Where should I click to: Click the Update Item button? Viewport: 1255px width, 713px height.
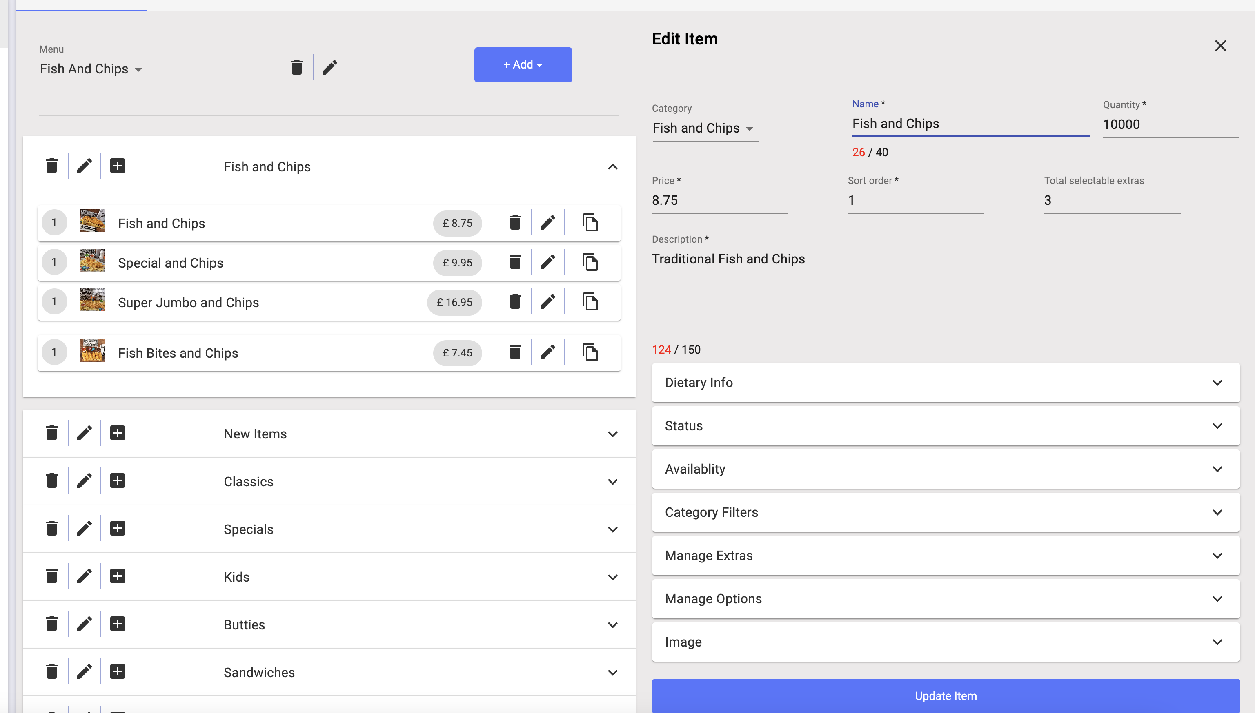click(x=945, y=696)
